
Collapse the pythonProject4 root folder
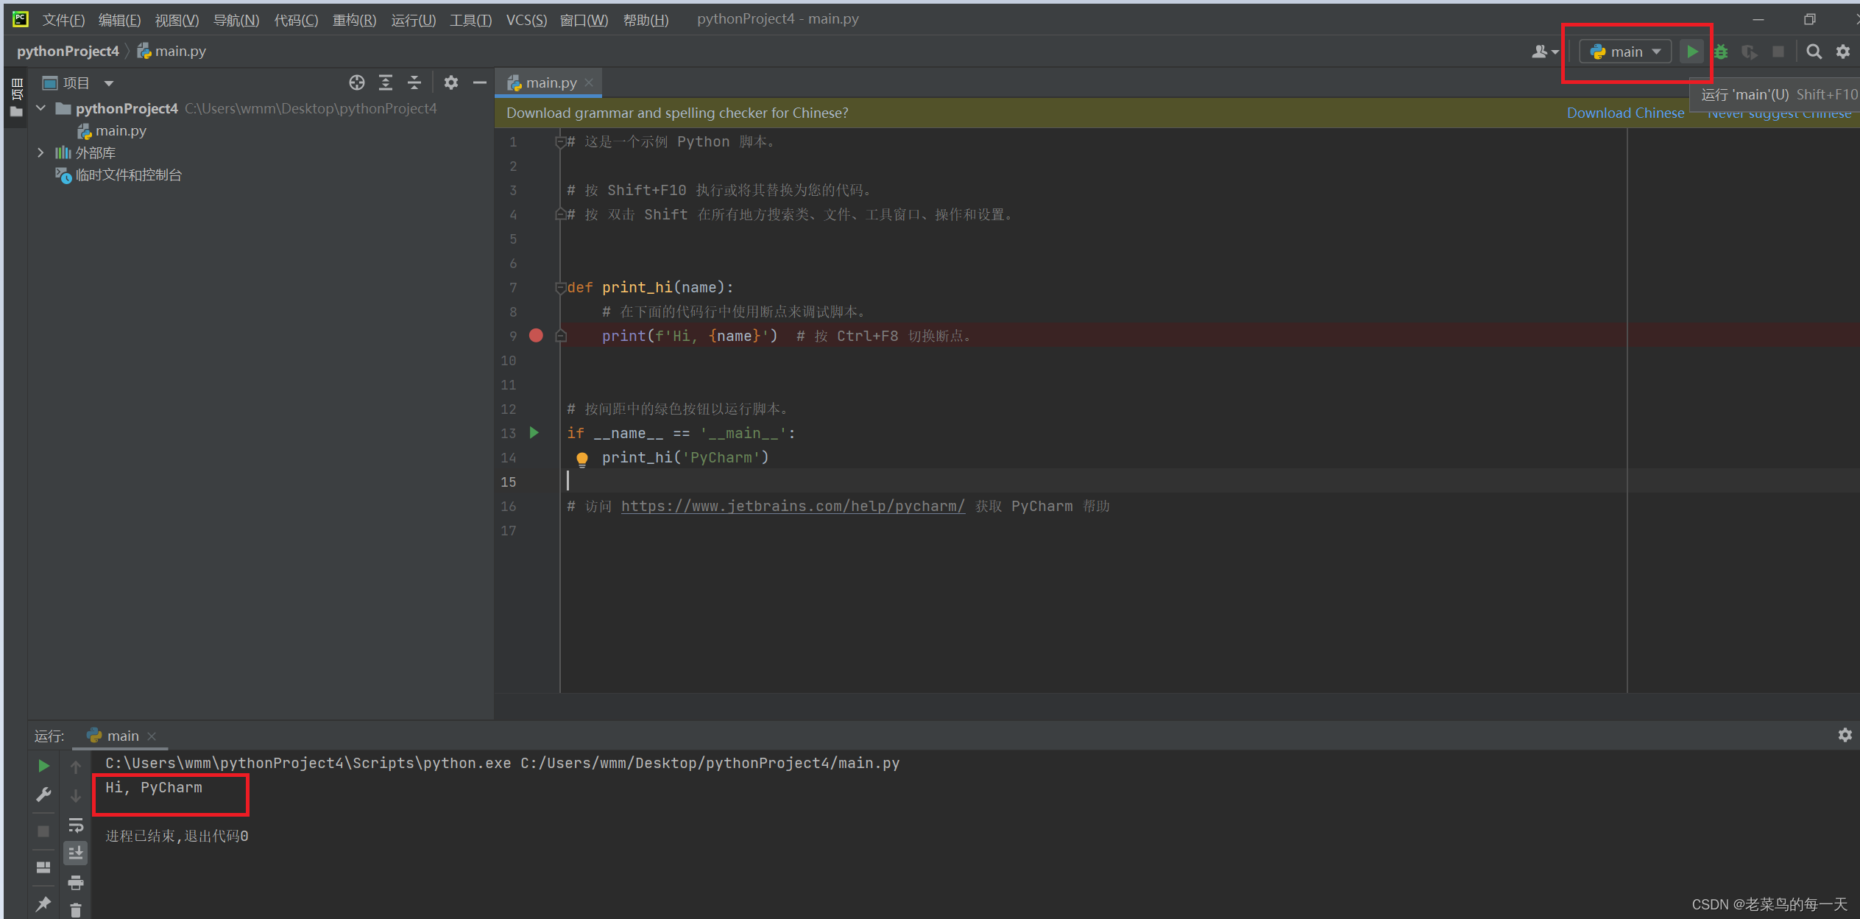coord(41,108)
